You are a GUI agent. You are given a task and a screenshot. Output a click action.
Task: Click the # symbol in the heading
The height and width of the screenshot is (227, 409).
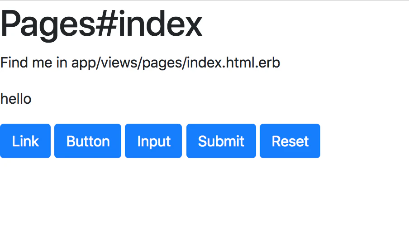[107, 24]
